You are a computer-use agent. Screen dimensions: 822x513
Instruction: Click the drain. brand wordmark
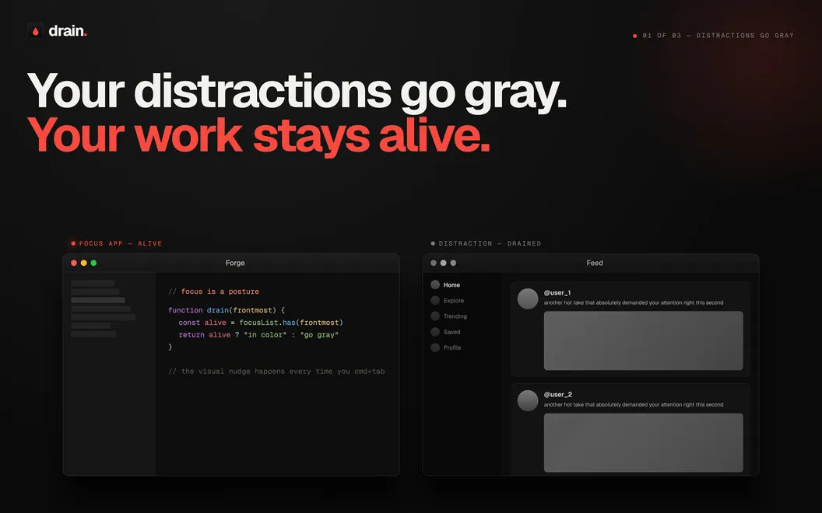point(68,31)
